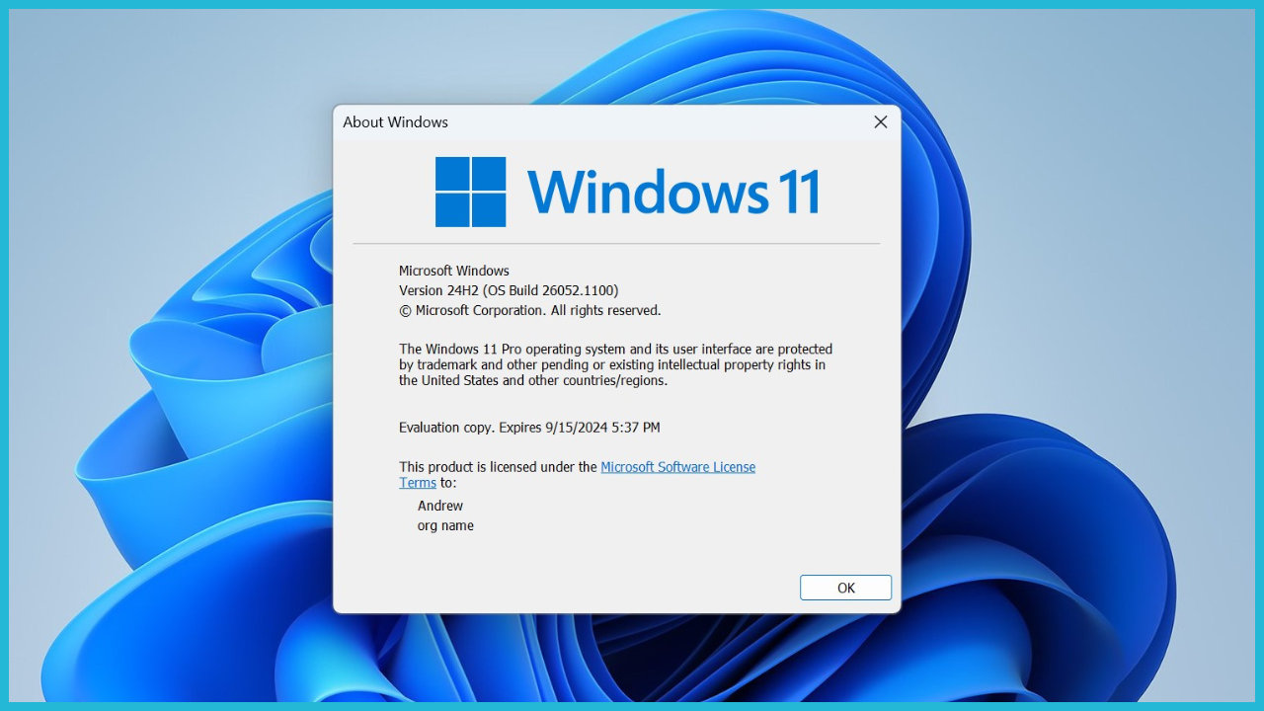Click the Evaluation copy expiry text

[x=529, y=428]
